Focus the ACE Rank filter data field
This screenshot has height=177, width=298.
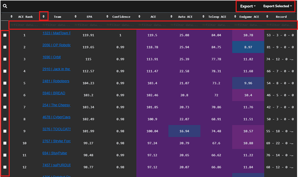click(25, 25)
